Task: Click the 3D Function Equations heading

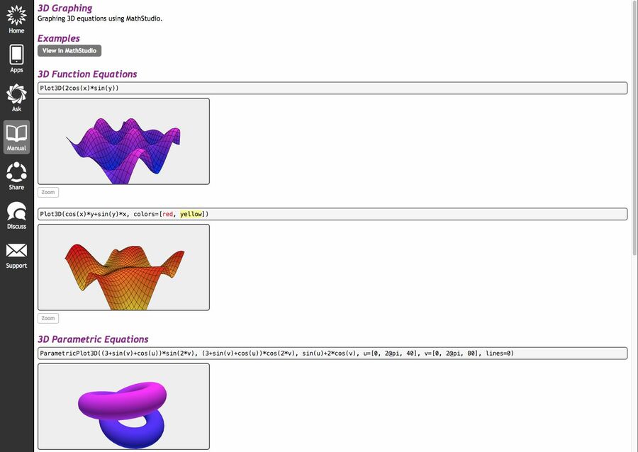Action: 87,74
